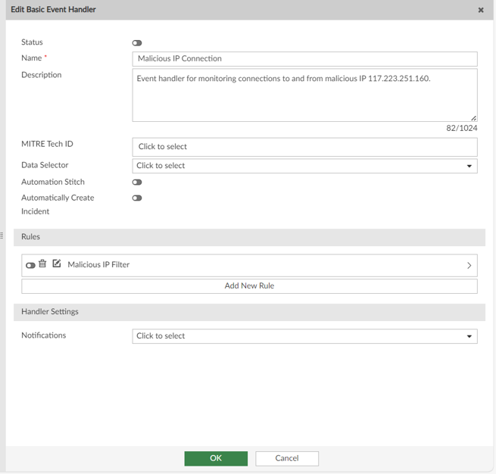The image size is (496, 474).
Task: Toggle Automatically Create Incident
Action: click(x=137, y=198)
